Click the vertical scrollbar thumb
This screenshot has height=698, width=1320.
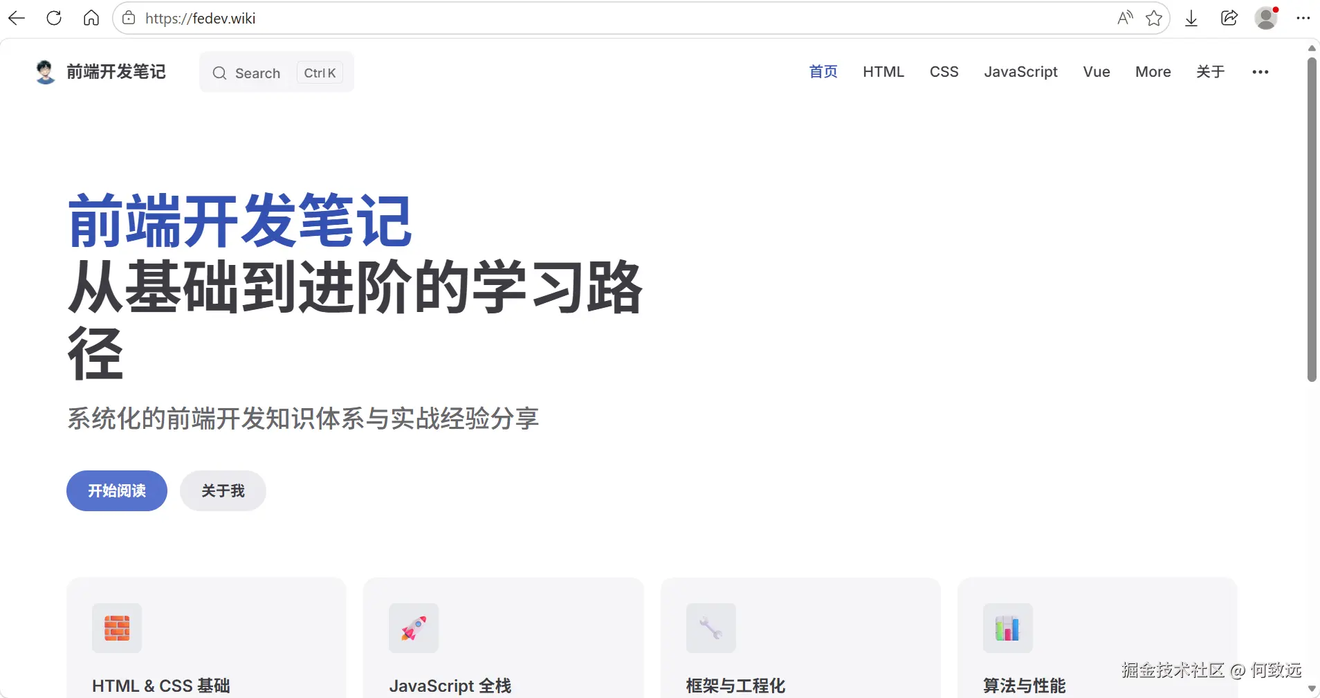pos(1312,219)
